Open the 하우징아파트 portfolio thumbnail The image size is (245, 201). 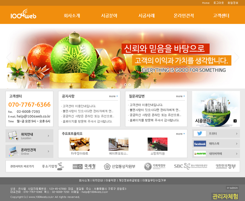[79, 144]
